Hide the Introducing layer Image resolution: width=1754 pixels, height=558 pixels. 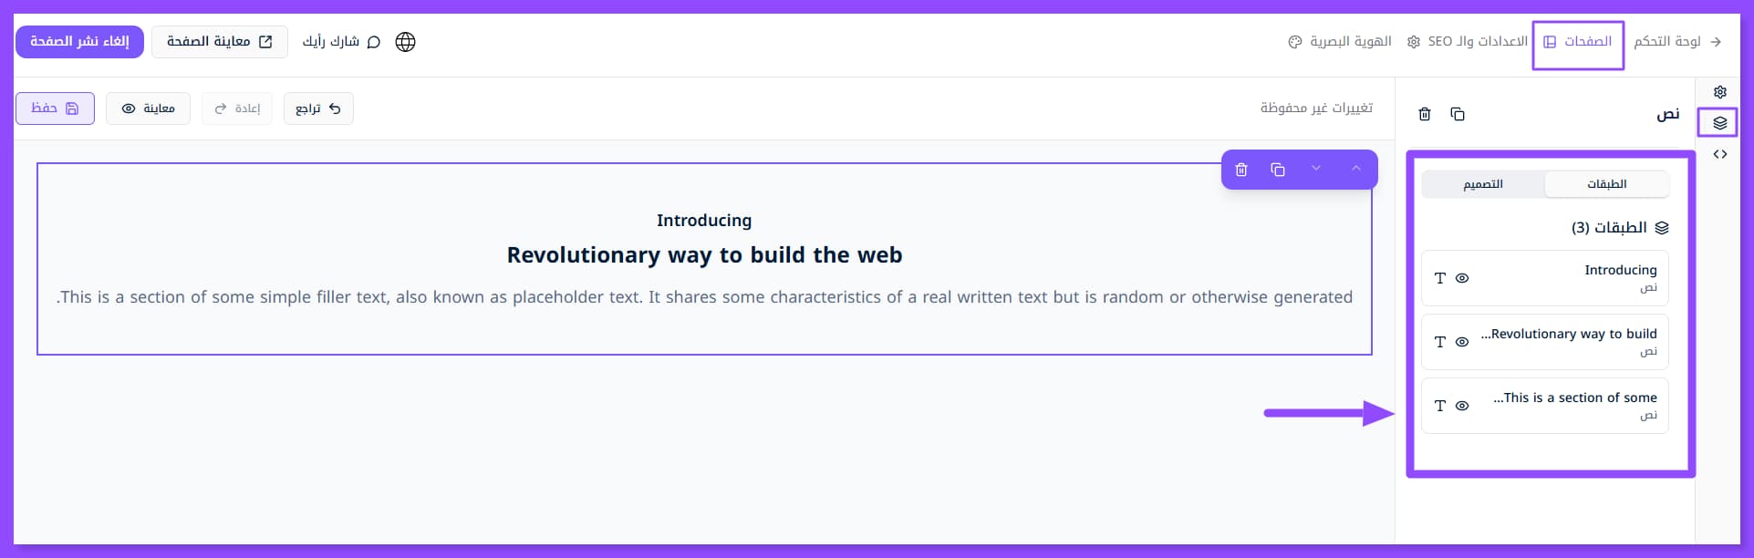pos(1462,278)
